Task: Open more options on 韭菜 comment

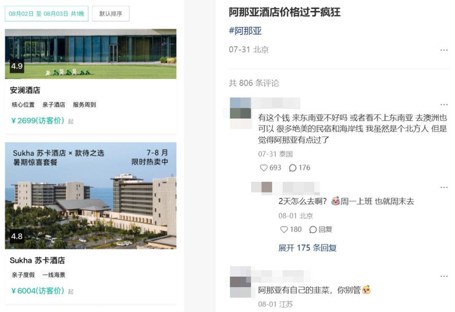Action: point(444,276)
